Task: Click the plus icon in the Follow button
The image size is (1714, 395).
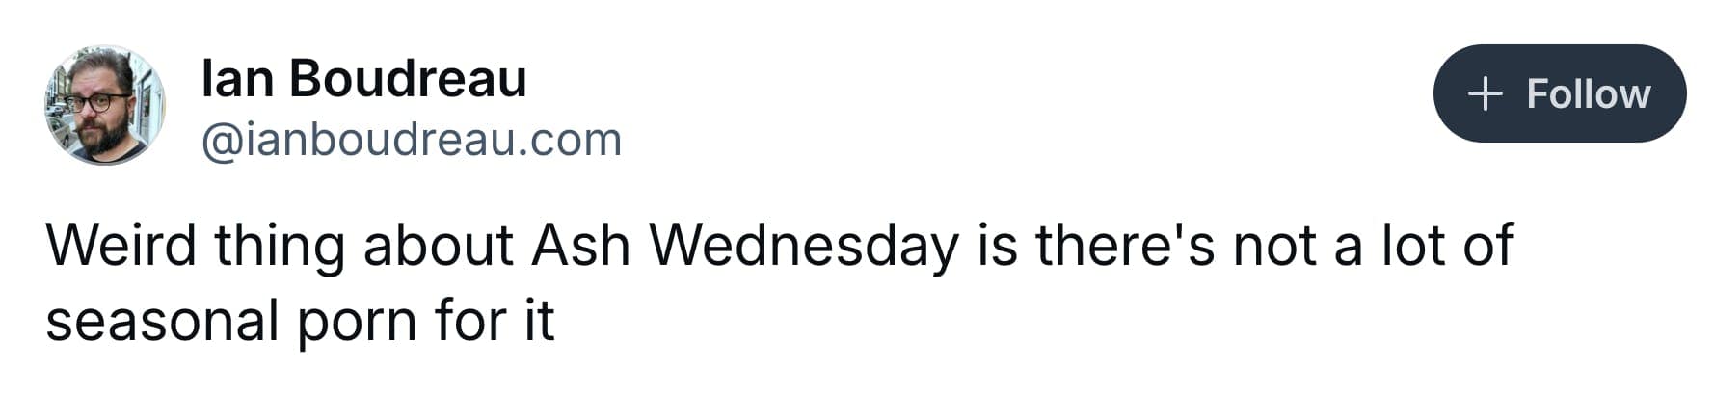Action: [1485, 94]
